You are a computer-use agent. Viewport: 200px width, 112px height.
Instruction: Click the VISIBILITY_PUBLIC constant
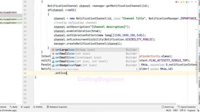pos(139,40)
